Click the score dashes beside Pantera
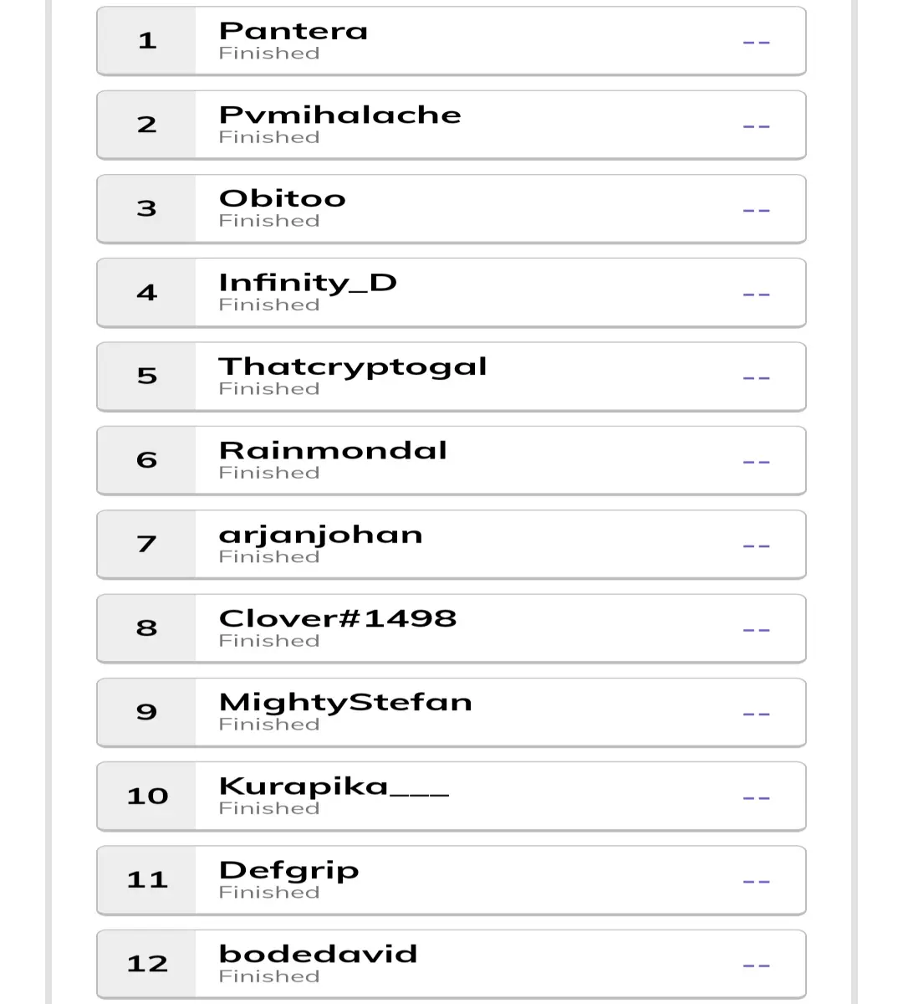This screenshot has width=903, height=1004. [756, 43]
